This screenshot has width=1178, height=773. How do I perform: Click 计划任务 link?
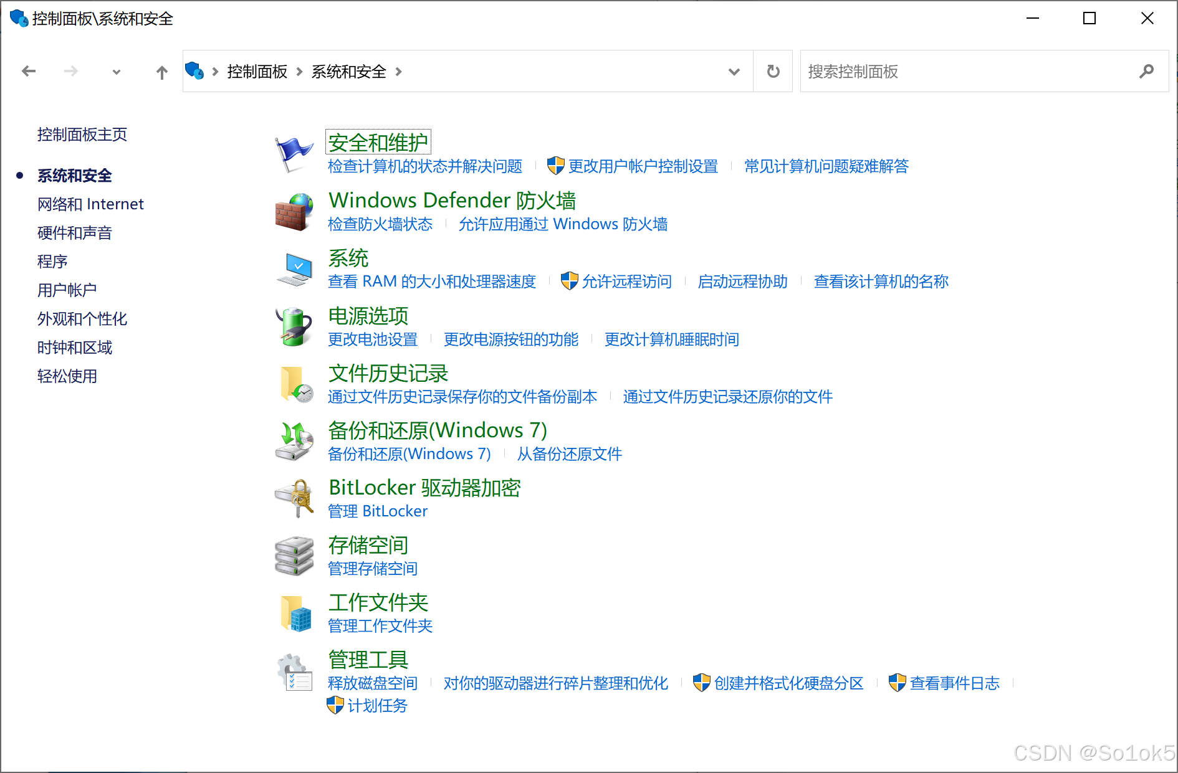point(378,706)
